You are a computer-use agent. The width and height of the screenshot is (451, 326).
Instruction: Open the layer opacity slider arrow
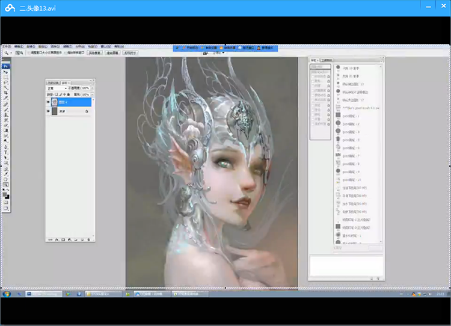[92, 88]
